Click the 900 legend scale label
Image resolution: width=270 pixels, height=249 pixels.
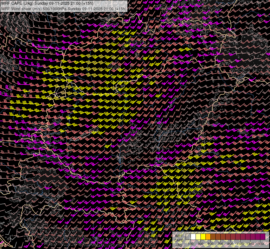tap(230, 243)
